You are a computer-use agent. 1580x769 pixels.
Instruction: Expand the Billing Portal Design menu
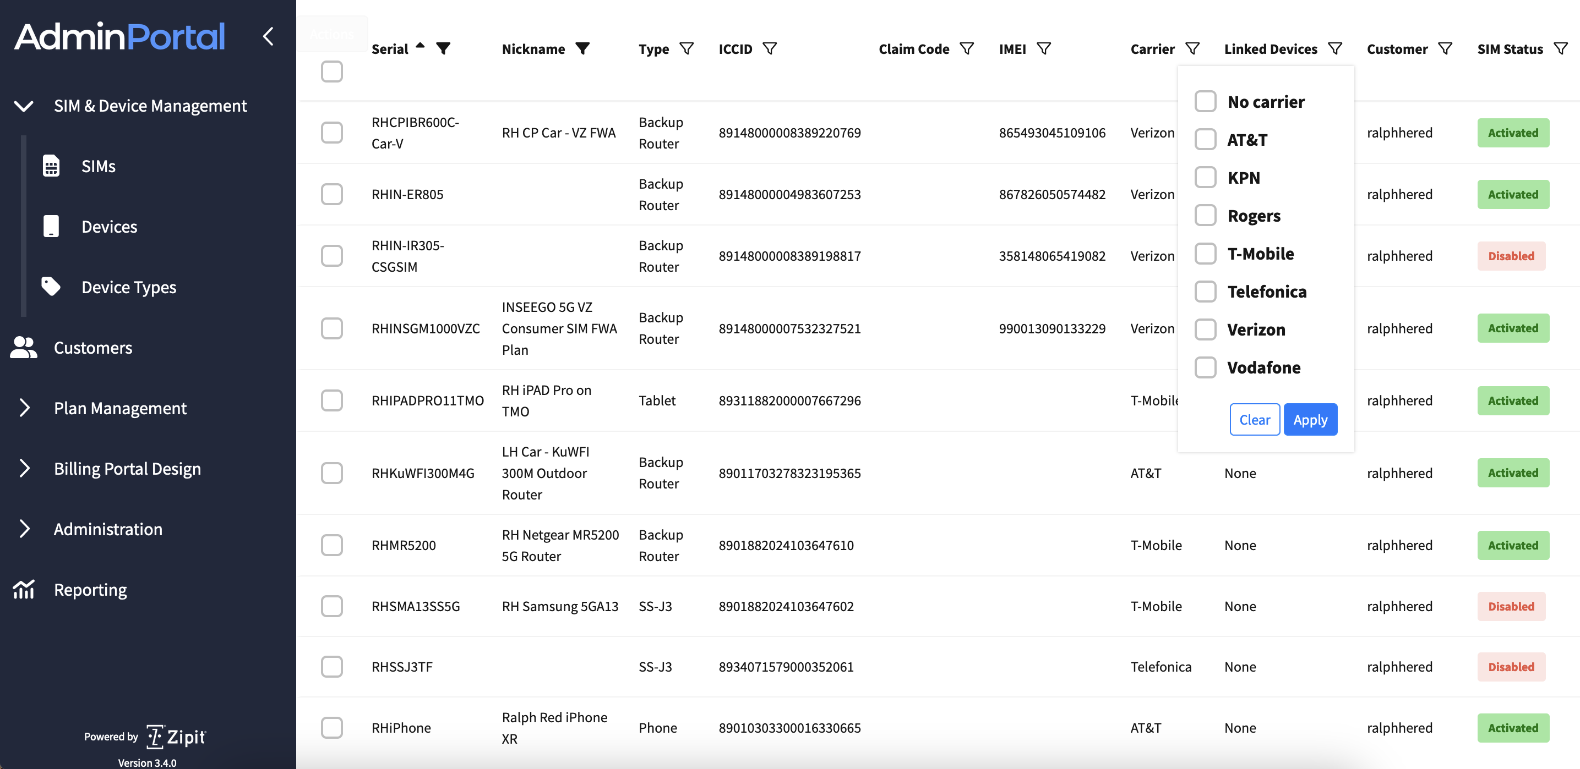[127, 468]
